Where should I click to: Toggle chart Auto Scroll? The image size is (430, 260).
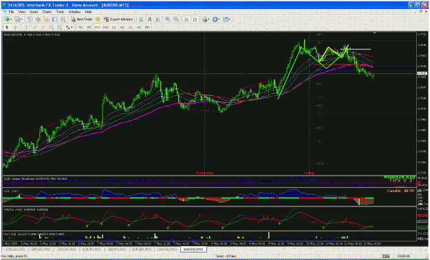186,19
